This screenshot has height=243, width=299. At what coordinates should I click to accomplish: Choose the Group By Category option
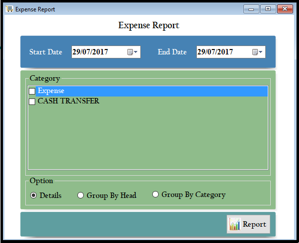click(x=156, y=194)
